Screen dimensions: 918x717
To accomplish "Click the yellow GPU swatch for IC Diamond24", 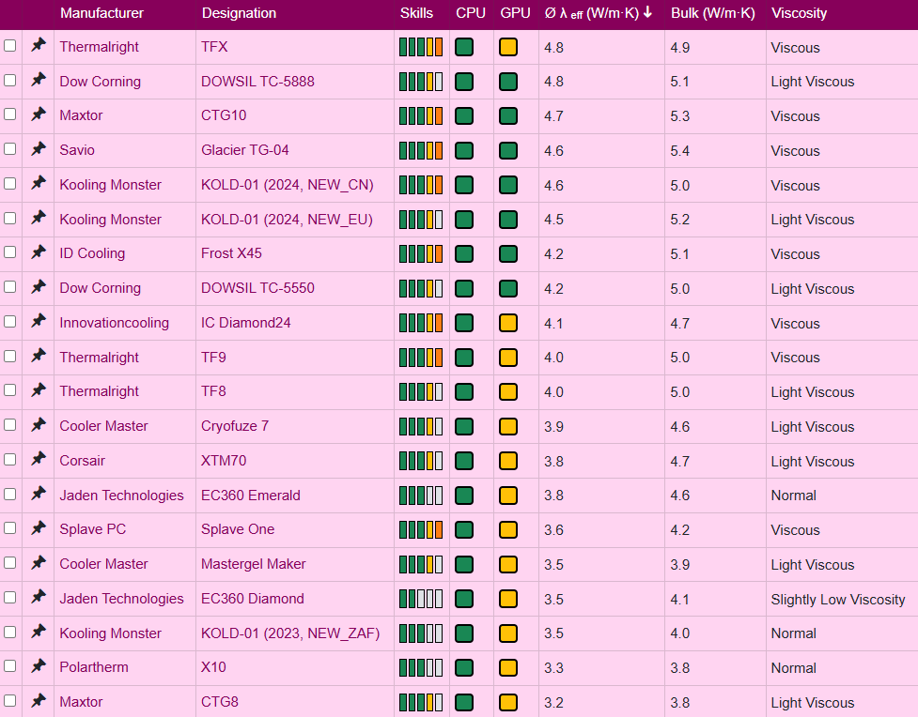I will 508,323.
